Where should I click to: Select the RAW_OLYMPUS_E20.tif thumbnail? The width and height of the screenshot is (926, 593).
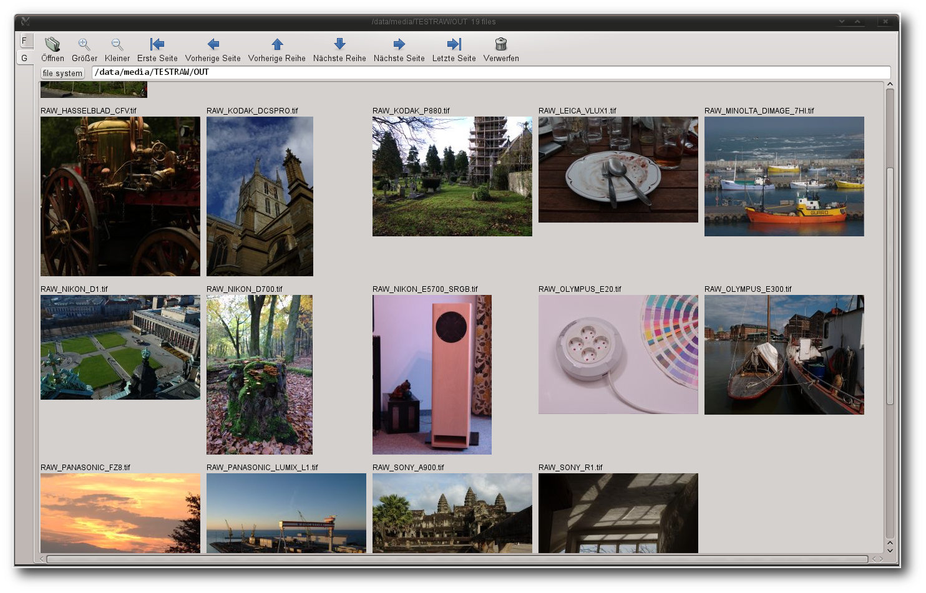[618, 354]
